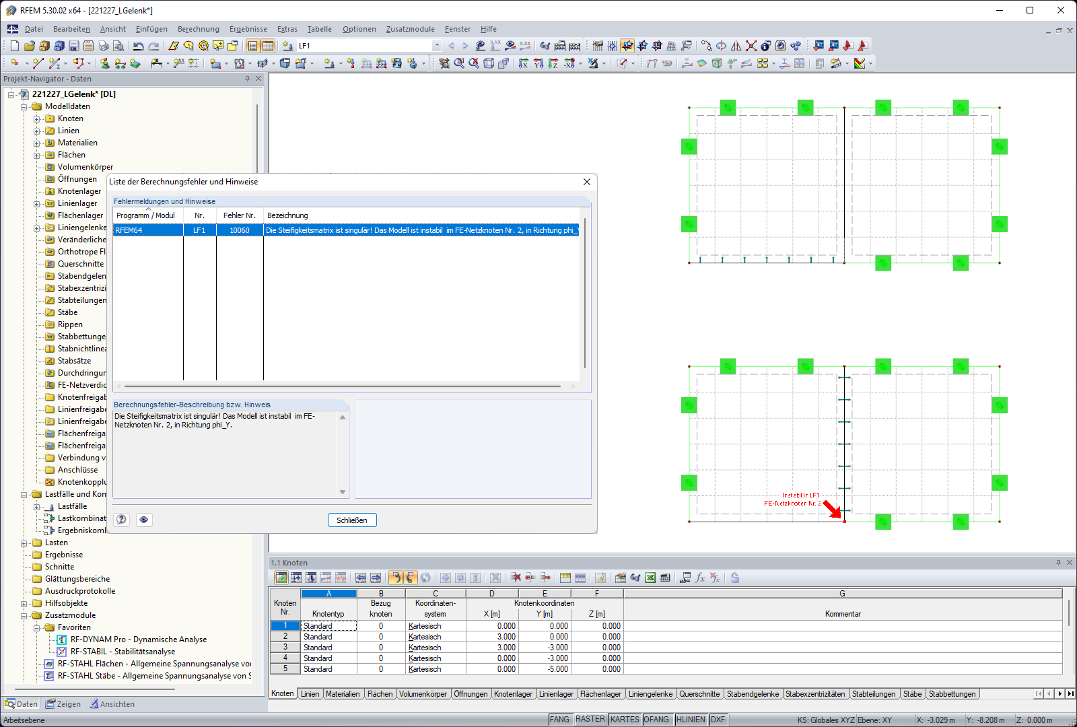This screenshot has width=1077, height=727.
Task: Click the help icon in error dialog
Action: 121,520
